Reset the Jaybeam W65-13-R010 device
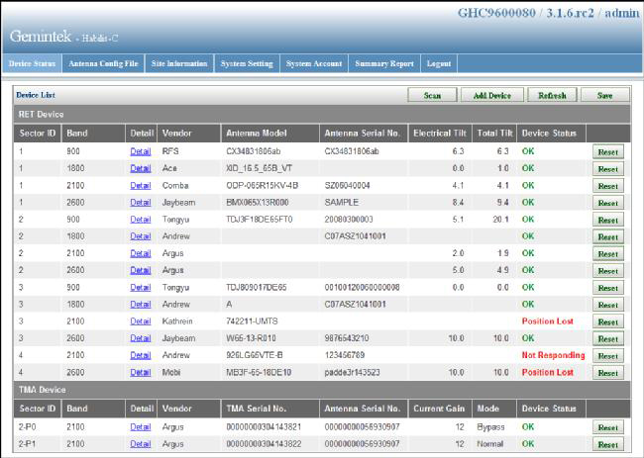The image size is (644, 458). [608, 339]
